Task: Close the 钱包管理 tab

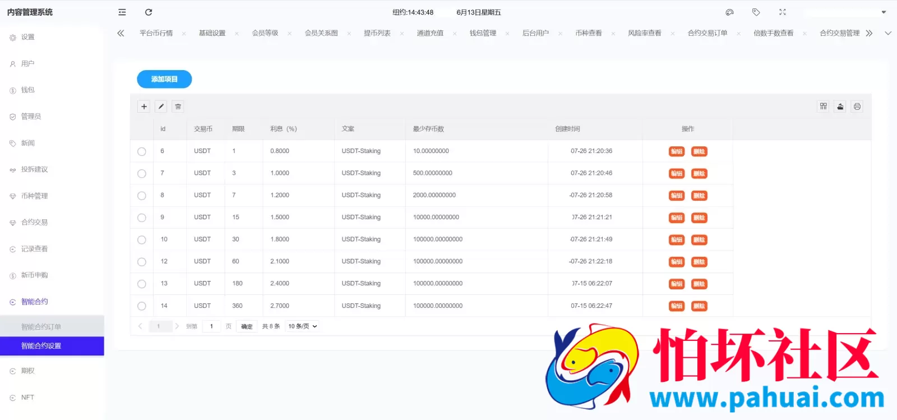Action: [507, 34]
